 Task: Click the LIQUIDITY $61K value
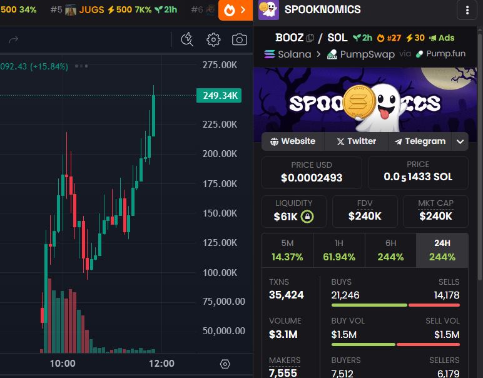285,217
